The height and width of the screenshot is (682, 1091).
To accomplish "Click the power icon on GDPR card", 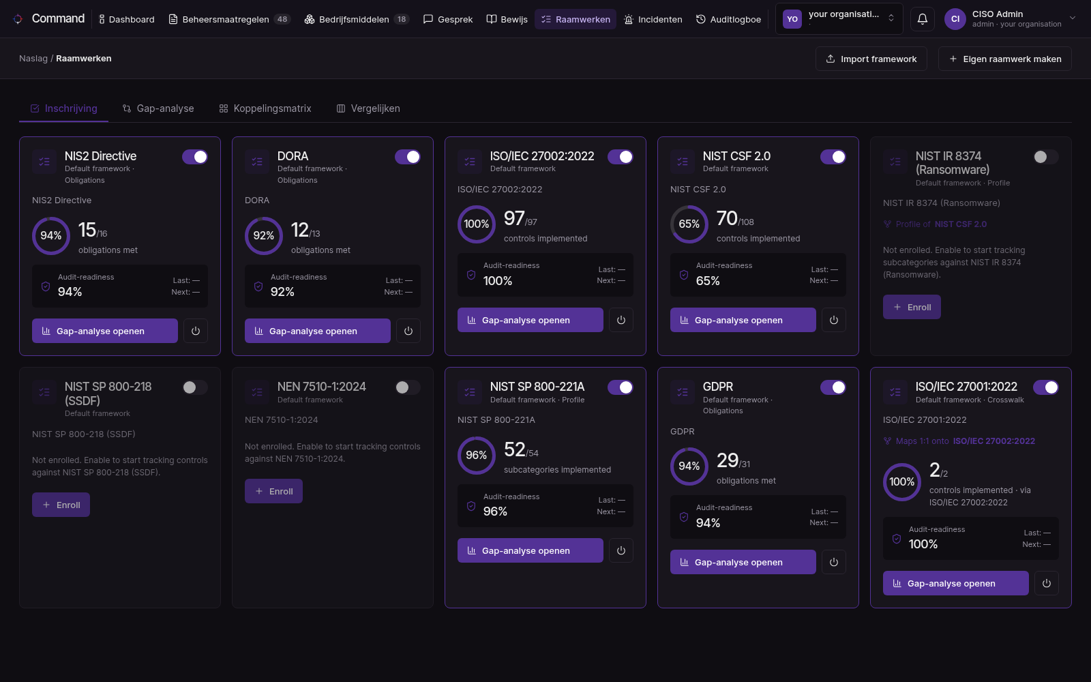I will [834, 562].
